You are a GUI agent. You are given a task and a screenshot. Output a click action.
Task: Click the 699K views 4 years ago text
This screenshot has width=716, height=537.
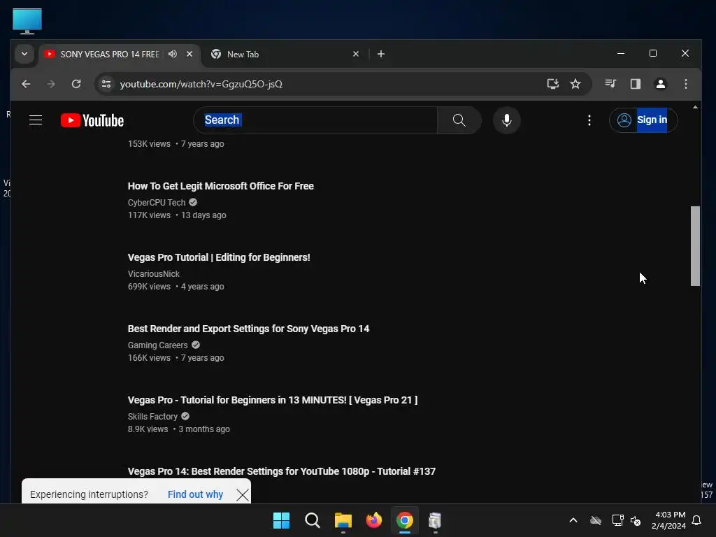(x=176, y=286)
